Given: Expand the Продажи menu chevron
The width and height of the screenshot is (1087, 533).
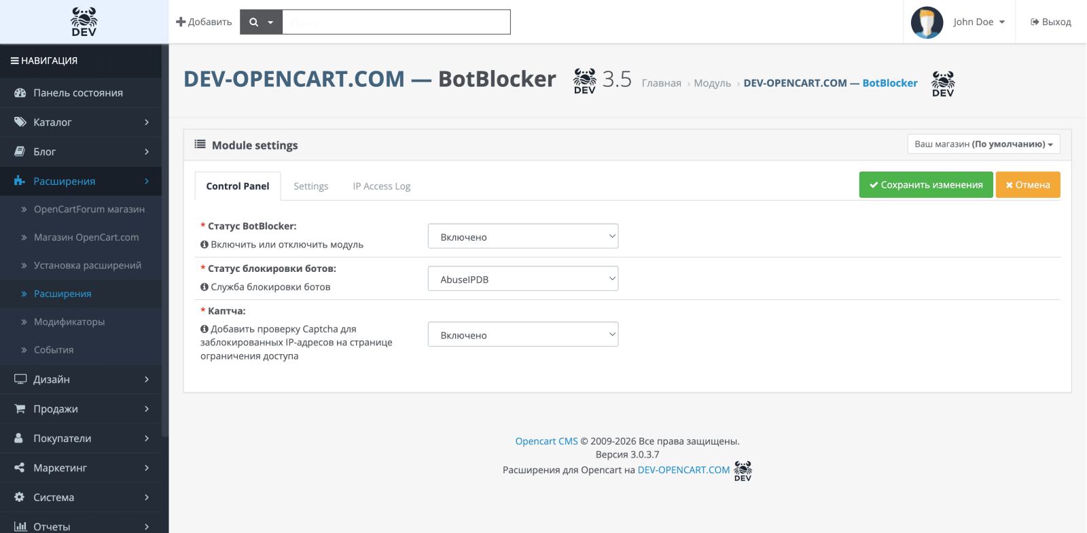Looking at the screenshot, I should click(x=147, y=409).
